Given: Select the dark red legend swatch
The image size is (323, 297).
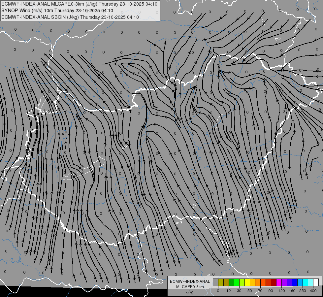Looking at the screenshot, I should pyautogui.click(x=274, y=282).
